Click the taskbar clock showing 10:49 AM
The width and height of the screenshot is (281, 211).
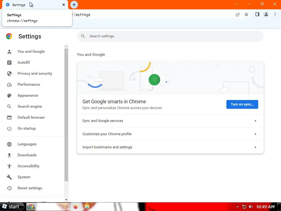(265, 207)
